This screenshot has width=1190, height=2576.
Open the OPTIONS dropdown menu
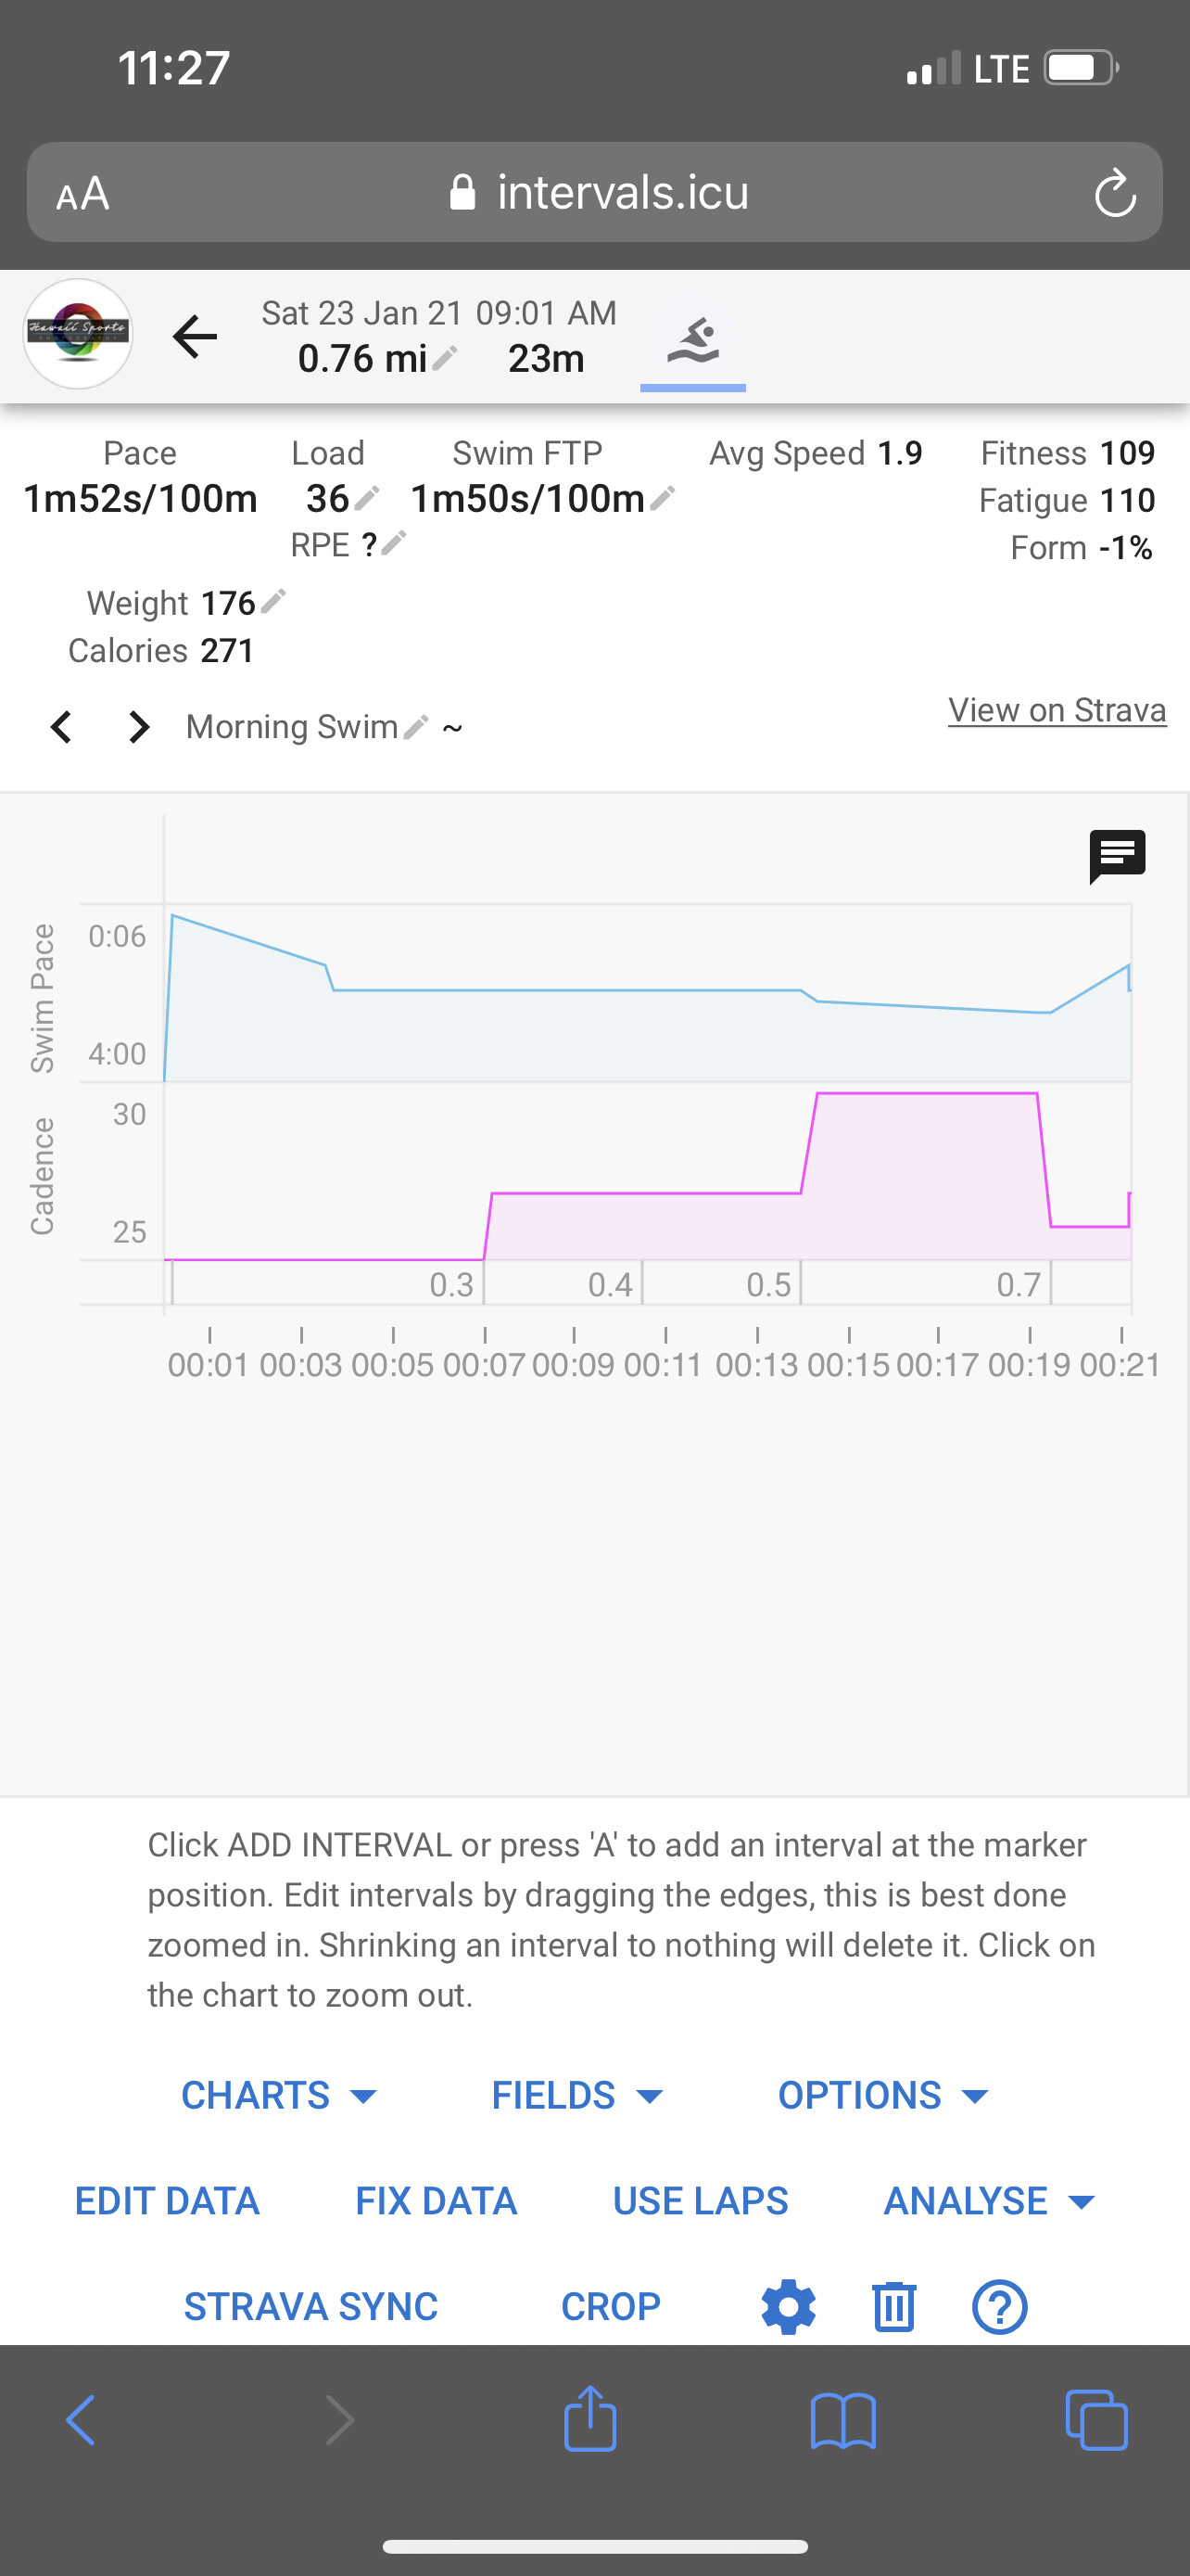883,2095
